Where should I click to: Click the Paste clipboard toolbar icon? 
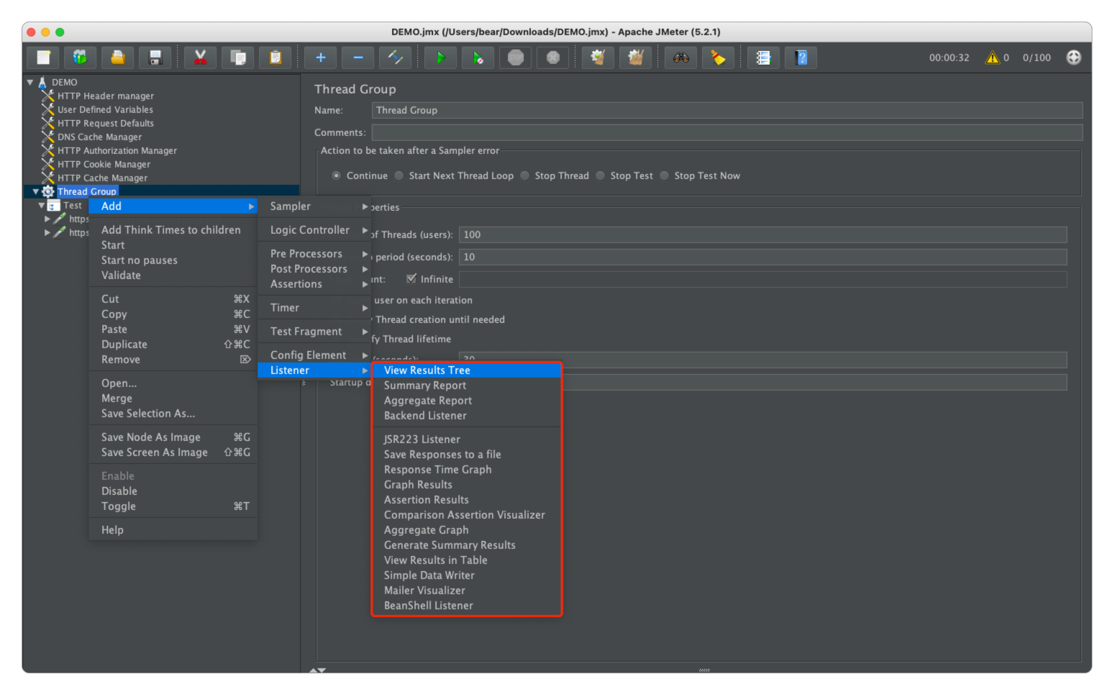point(275,58)
